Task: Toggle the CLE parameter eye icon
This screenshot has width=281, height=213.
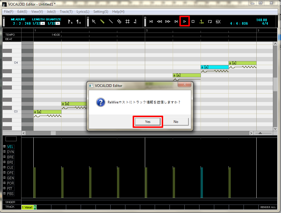Action: [4, 167]
